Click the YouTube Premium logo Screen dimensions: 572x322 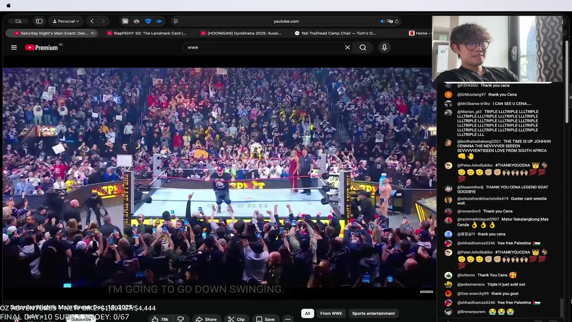pyautogui.click(x=42, y=47)
